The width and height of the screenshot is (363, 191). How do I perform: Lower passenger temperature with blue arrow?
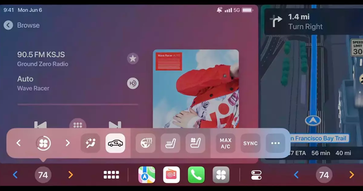coord(296,175)
